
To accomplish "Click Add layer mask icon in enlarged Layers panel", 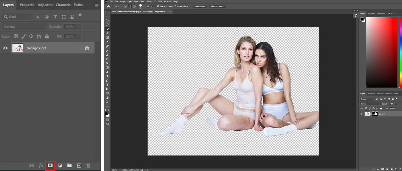I will (50, 166).
